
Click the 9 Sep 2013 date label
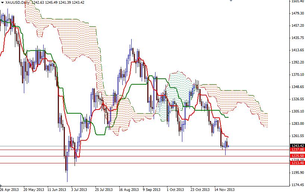[x=151, y=189]
